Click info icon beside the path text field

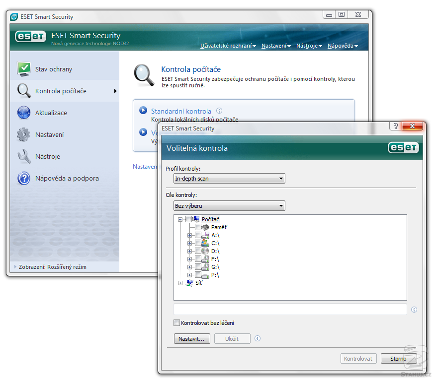(414, 310)
